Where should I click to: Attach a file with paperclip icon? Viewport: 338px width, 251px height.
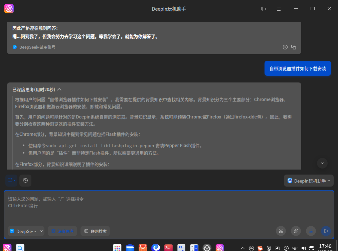(296, 231)
